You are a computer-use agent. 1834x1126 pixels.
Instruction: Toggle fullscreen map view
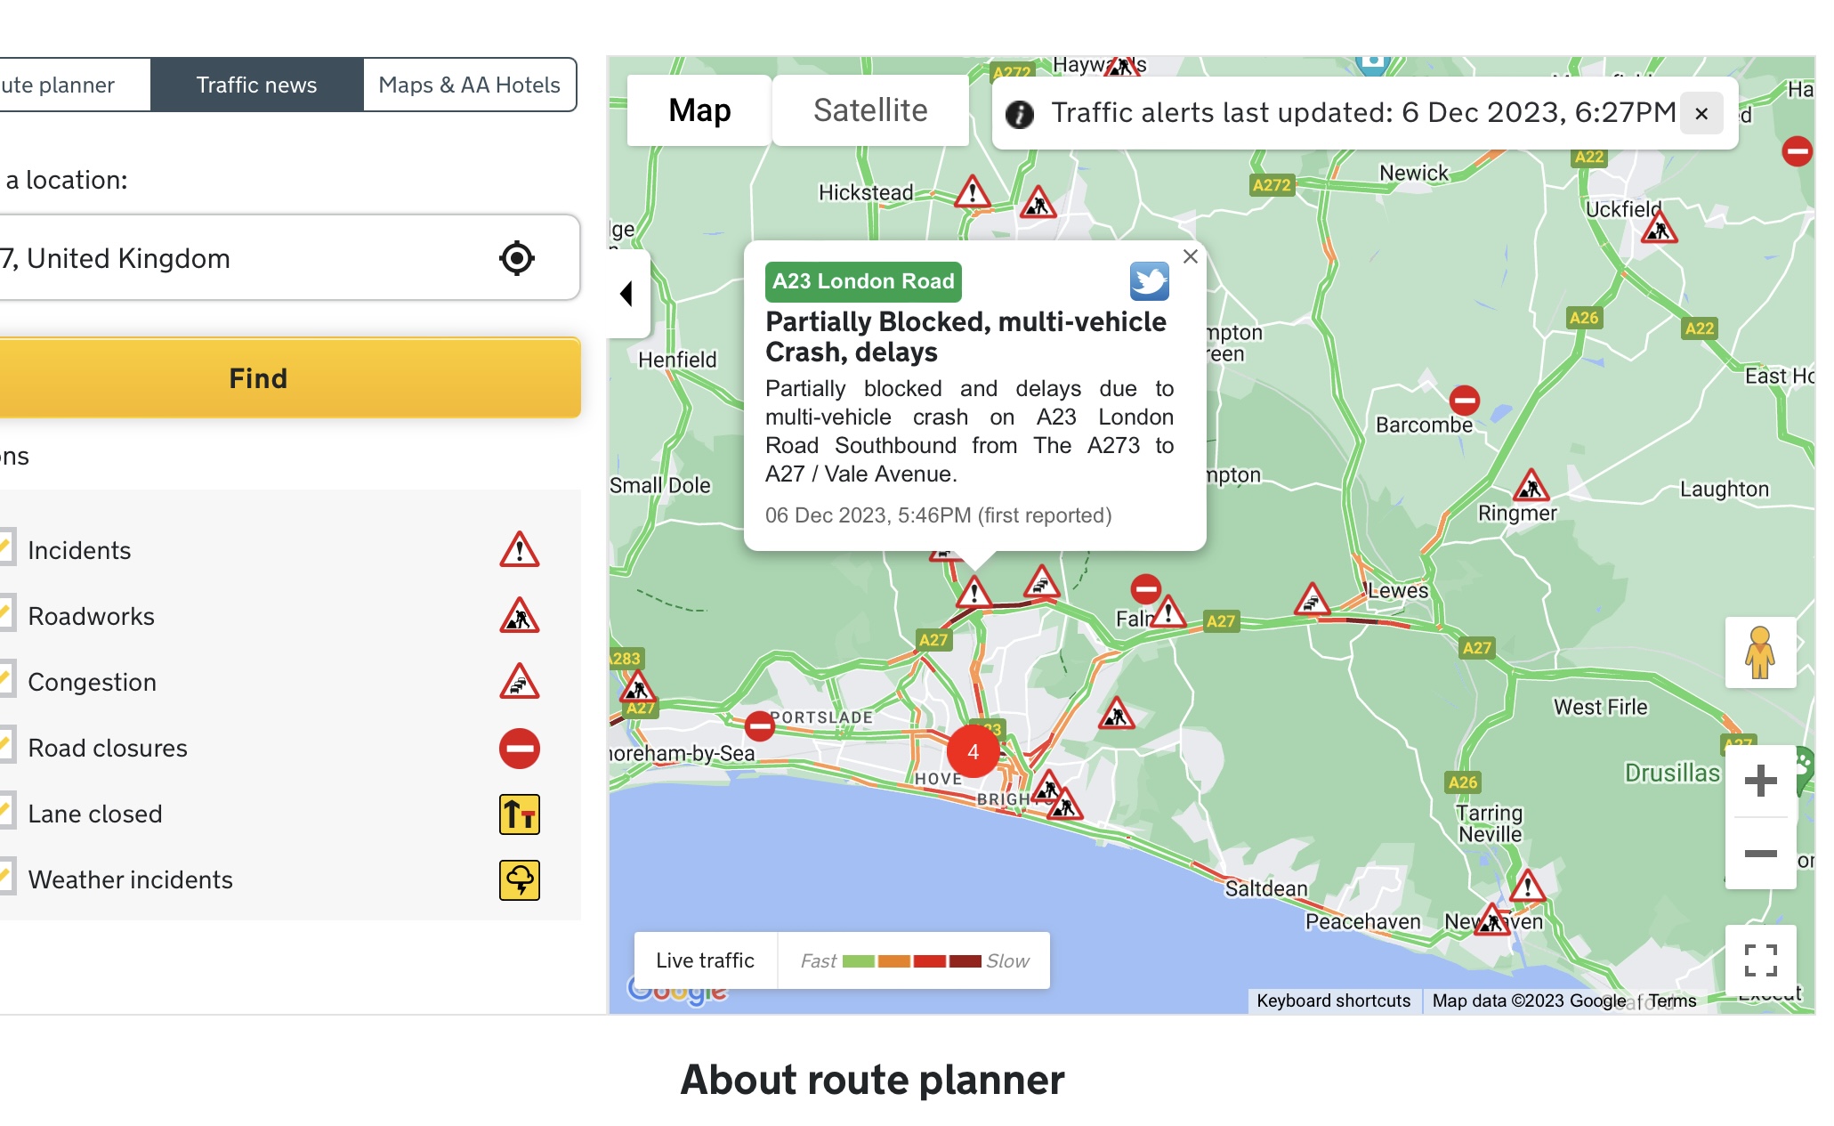1761,960
